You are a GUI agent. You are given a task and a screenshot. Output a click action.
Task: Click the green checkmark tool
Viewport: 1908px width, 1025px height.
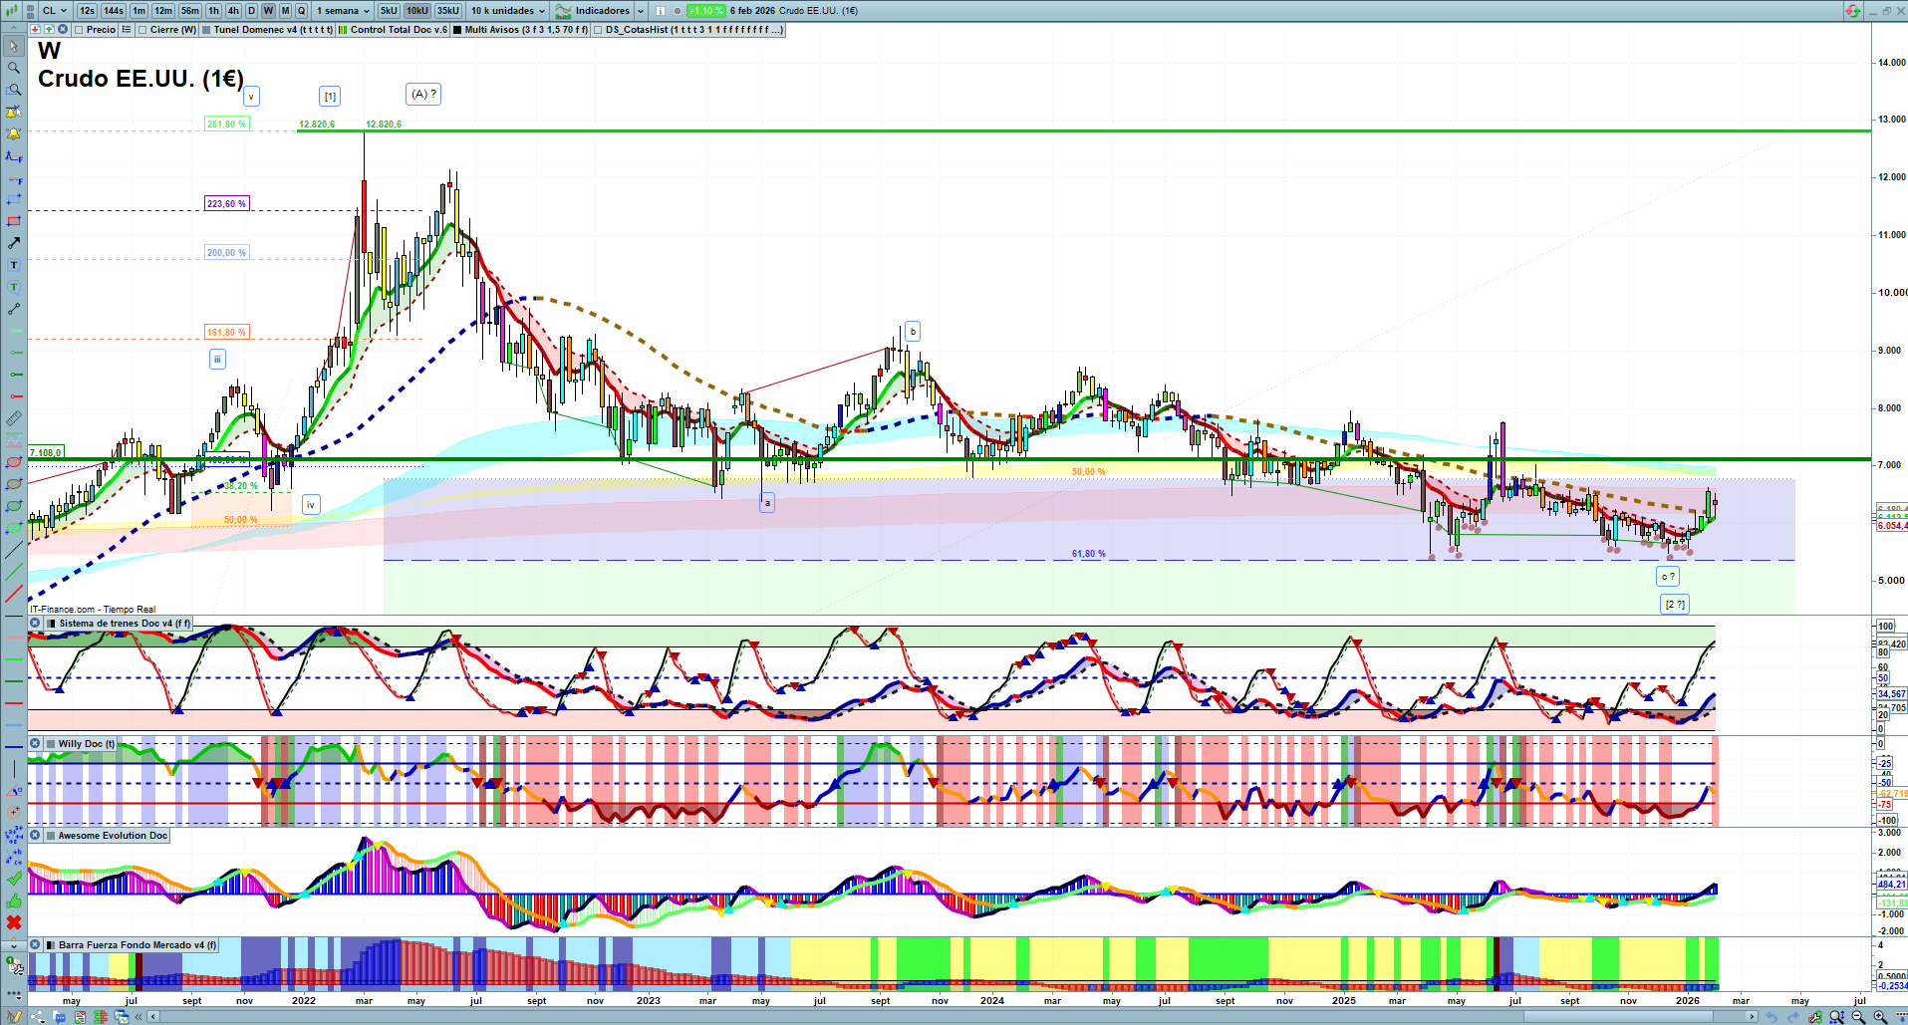pos(14,879)
